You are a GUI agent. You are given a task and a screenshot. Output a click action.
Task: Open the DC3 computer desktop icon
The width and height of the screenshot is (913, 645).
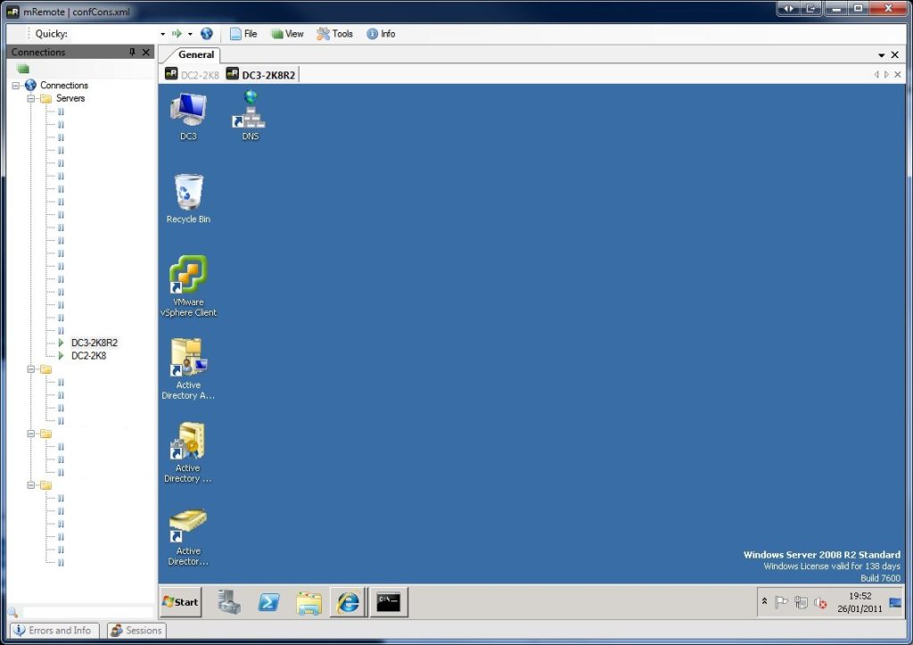(x=188, y=116)
